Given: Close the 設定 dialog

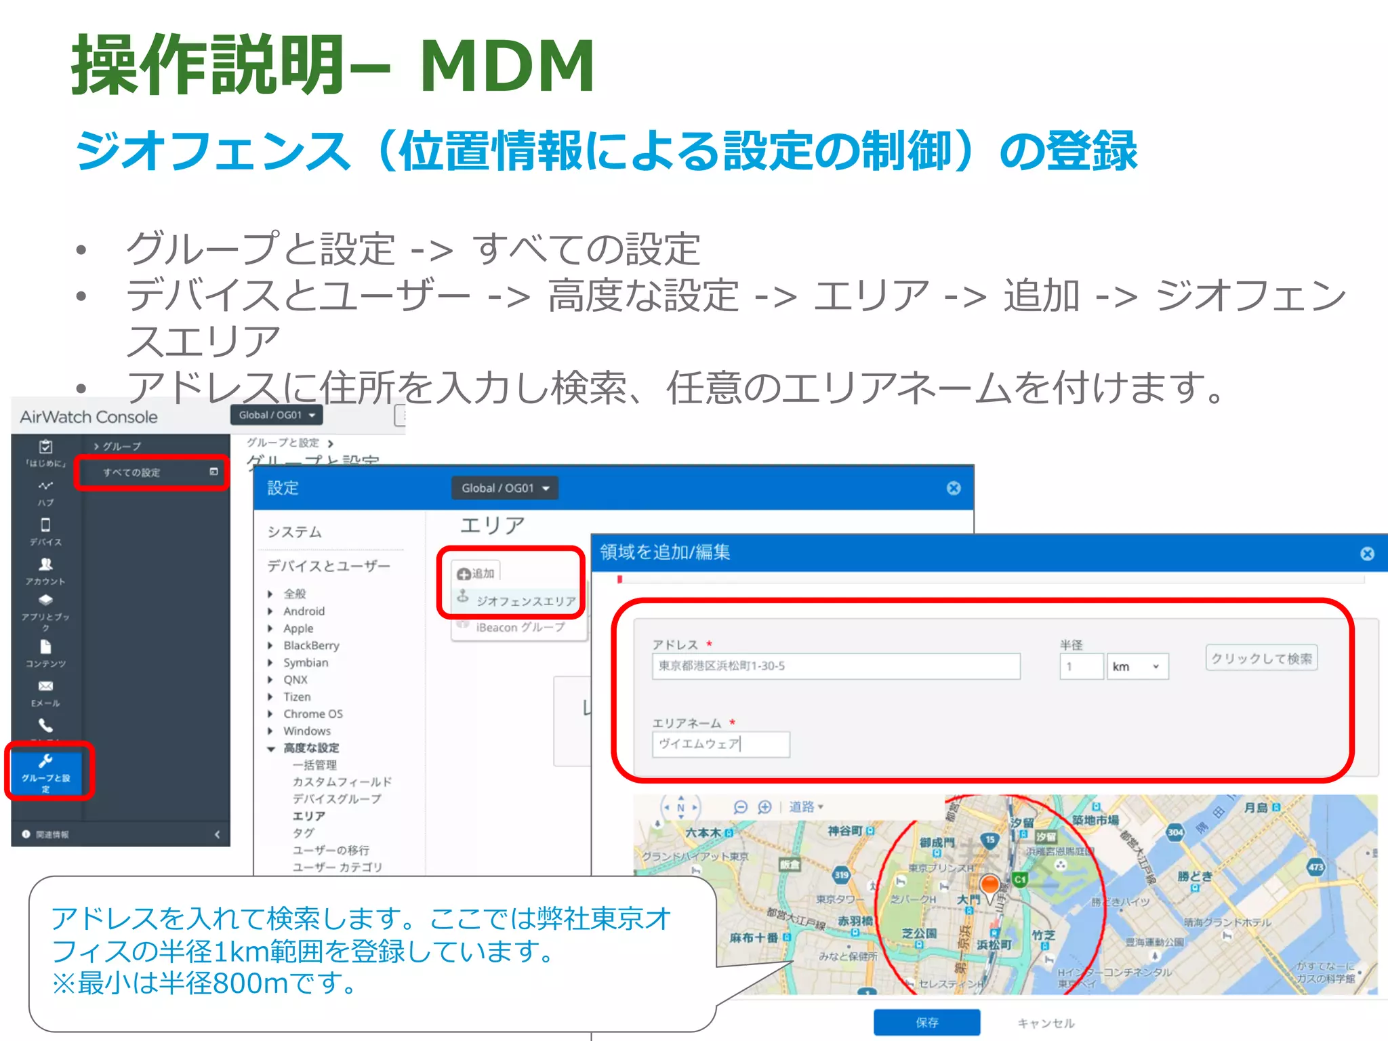Looking at the screenshot, I should click(954, 488).
